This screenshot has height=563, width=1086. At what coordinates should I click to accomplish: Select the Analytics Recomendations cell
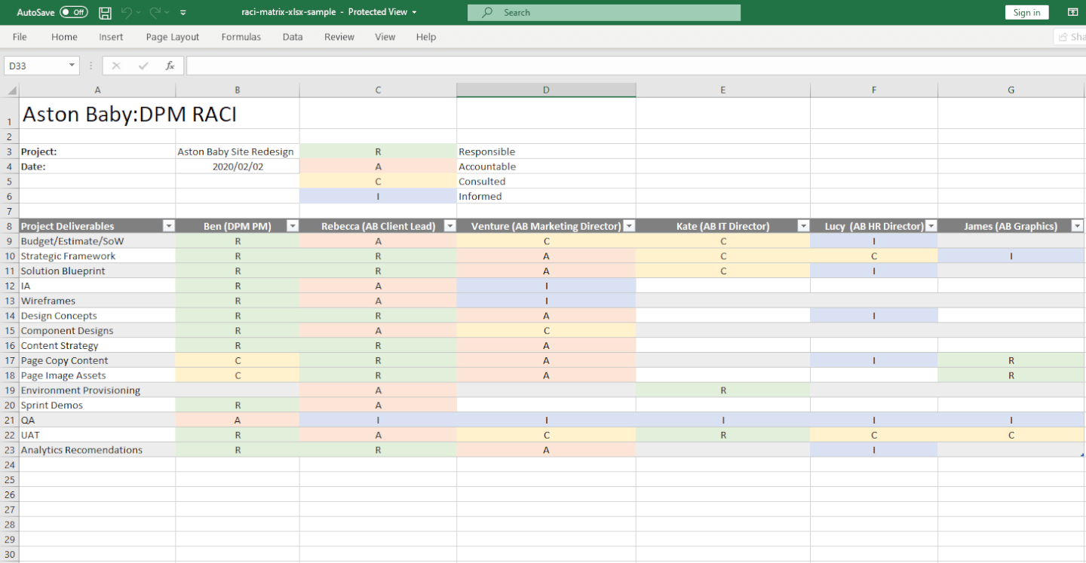(x=97, y=450)
